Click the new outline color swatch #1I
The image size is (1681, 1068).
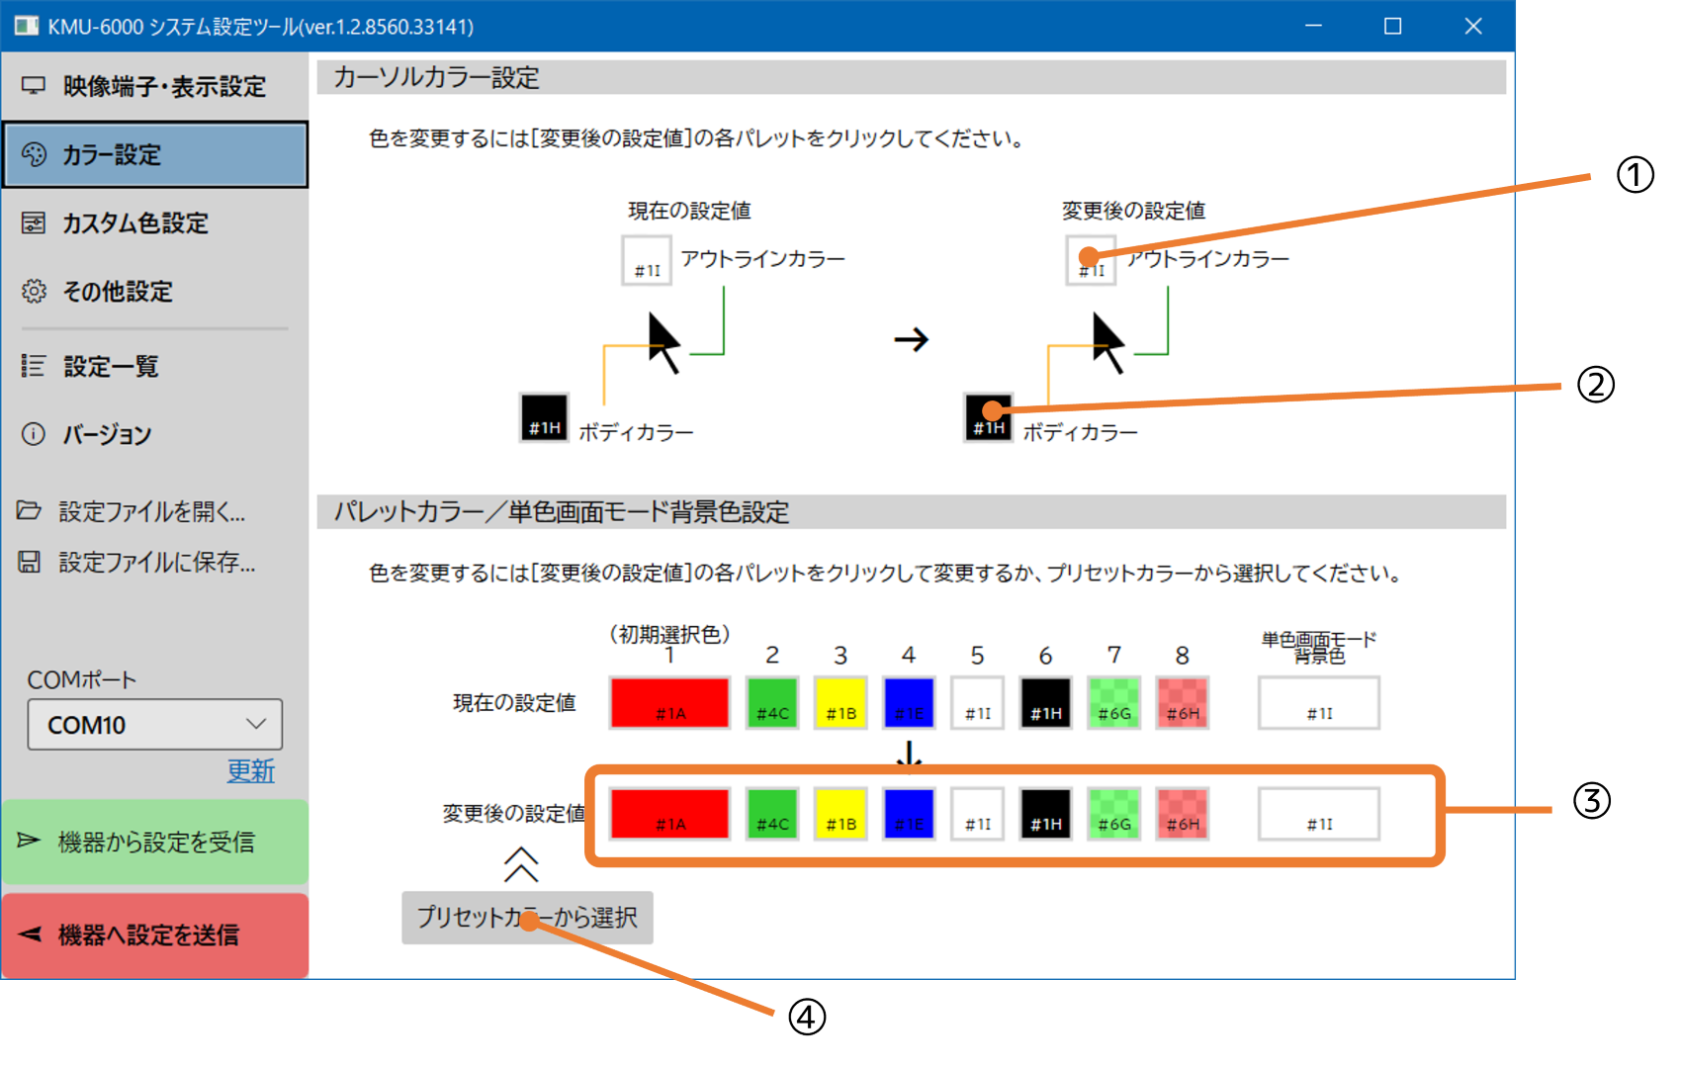pyautogui.click(x=1091, y=260)
